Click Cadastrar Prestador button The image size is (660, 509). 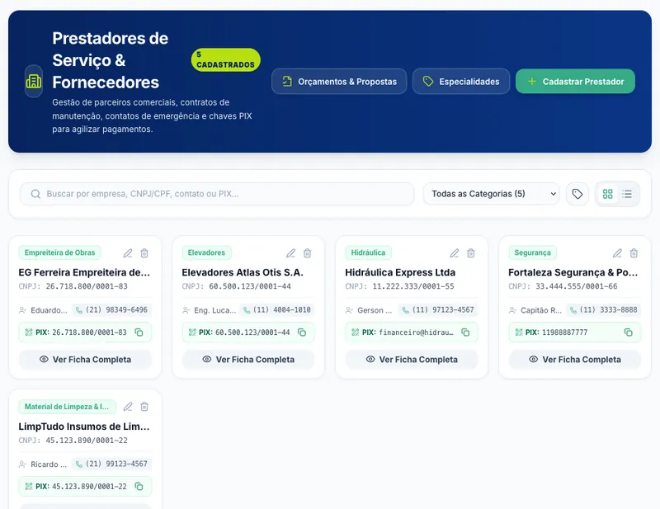(575, 81)
